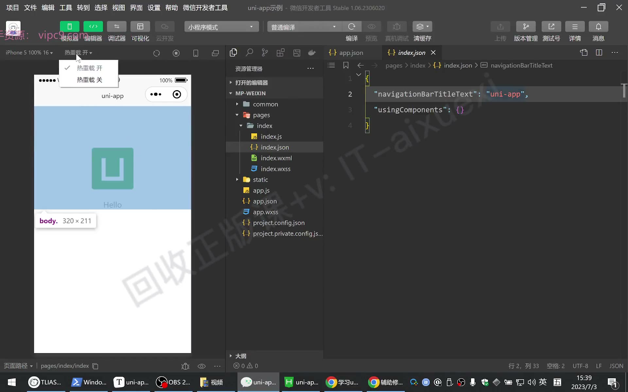This screenshot has height=392, width=628.
Task: Click the split editor icon
Action: point(599,53)
